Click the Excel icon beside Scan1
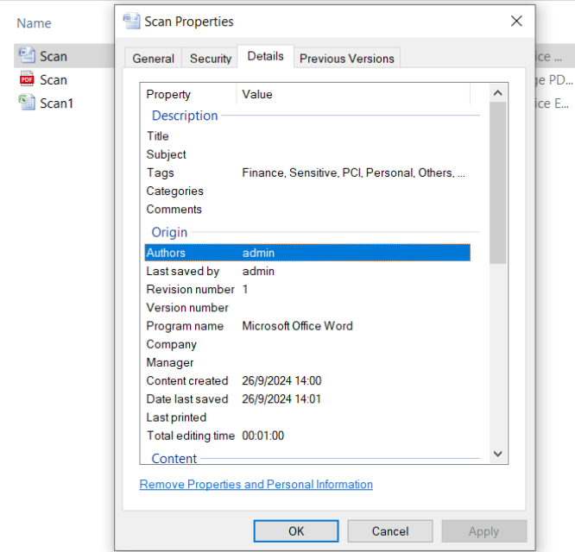The width and height of the screenshot is (575, 552). (x=27, y=103)
